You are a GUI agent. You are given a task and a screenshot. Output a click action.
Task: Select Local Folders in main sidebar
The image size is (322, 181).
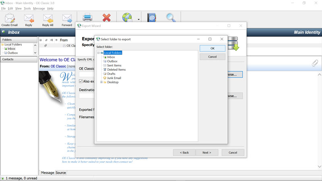13,44
